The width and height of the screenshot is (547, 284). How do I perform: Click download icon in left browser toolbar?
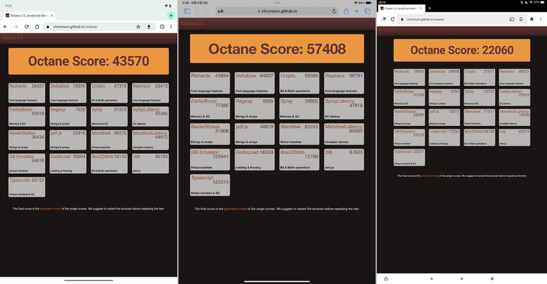coord(149,27)
